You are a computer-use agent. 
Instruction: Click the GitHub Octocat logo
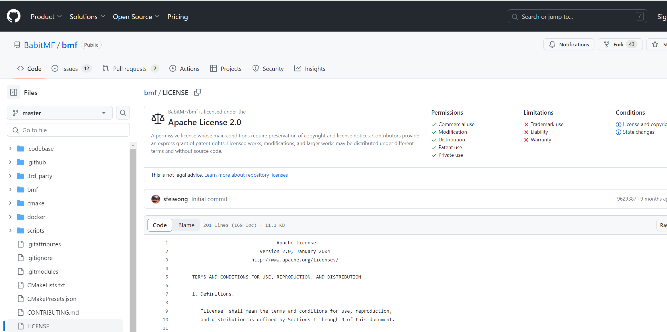click(13, 16)
